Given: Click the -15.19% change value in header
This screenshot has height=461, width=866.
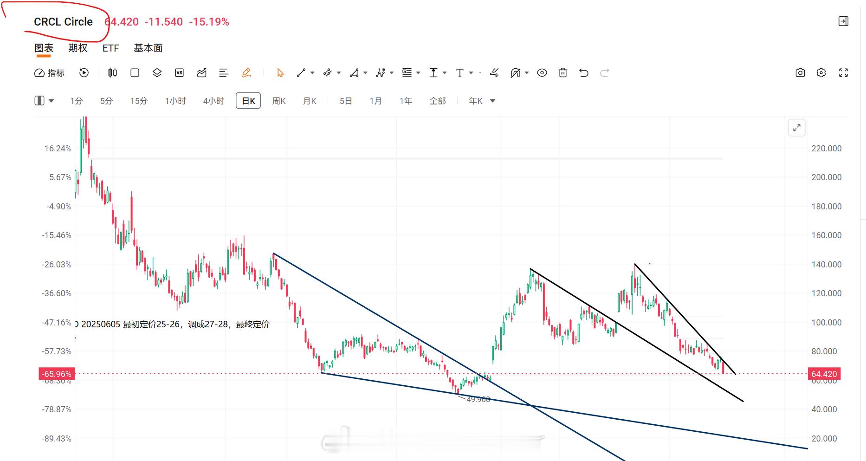Looking at the screenshot, I should (x=209, y=22).
